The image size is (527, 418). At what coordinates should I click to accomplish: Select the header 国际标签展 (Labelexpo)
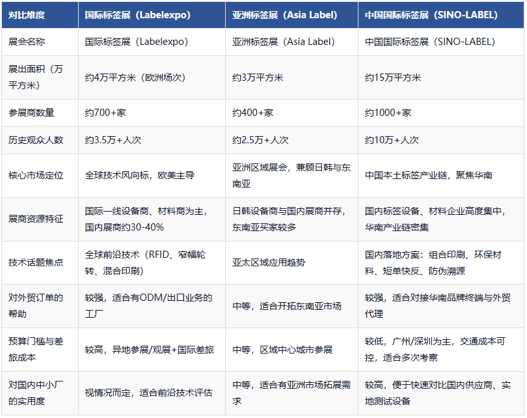point(152,15)
